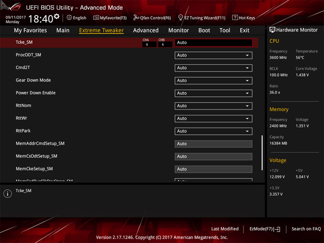Click MemCsOdtSetup_SM Auto field

click(x=213, y=157)
